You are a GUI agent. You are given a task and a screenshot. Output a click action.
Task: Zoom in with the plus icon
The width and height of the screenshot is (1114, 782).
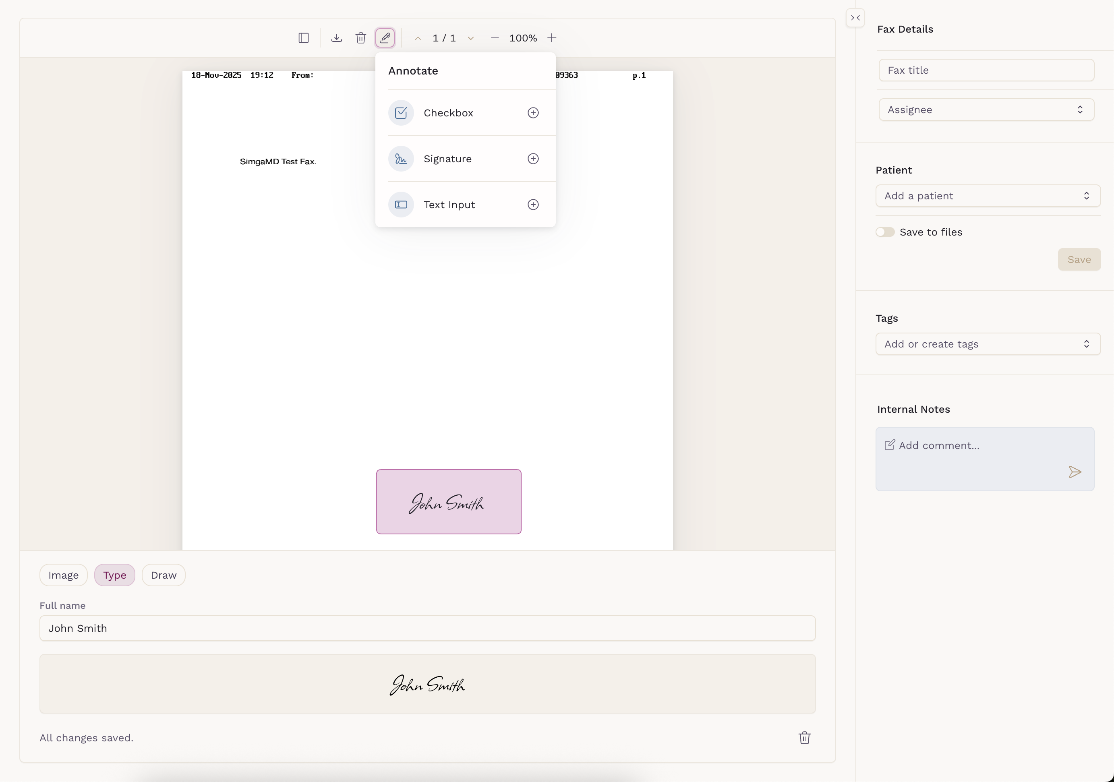[x=552, y=38]
